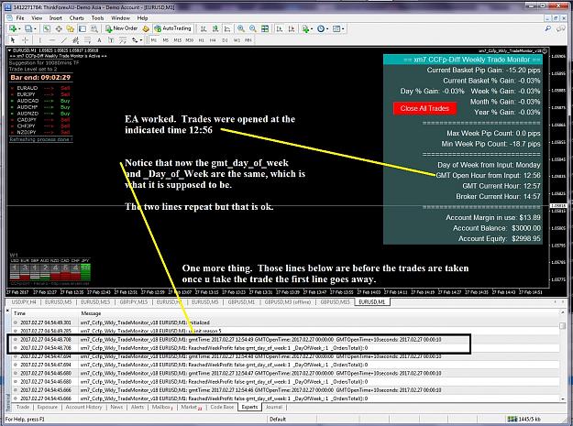The width and height of the screenshot is (573, 426).
Task: Expand the Indicators dropdown arrow
Action: pyautogui.click(x=312, y=28)
